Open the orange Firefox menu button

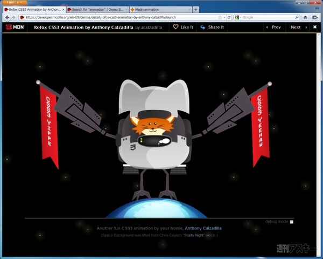(15, 3)
